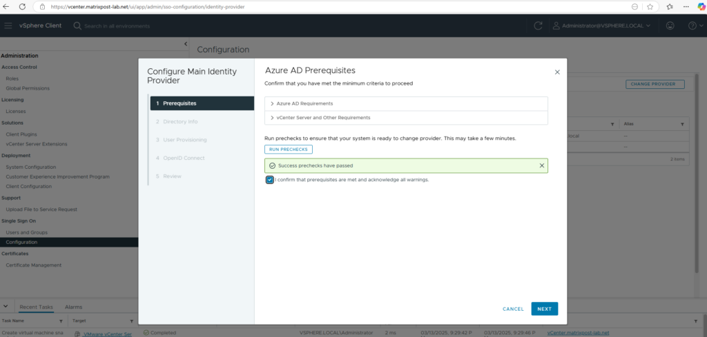Bookmark this page with the star icon
Screen dimensions: 707x337
(650, 6)
